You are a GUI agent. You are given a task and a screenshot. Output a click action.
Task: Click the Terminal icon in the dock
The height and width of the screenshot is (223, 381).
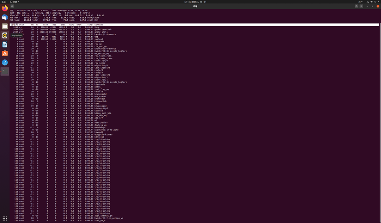pyautogui.click(x=4, y=71)
